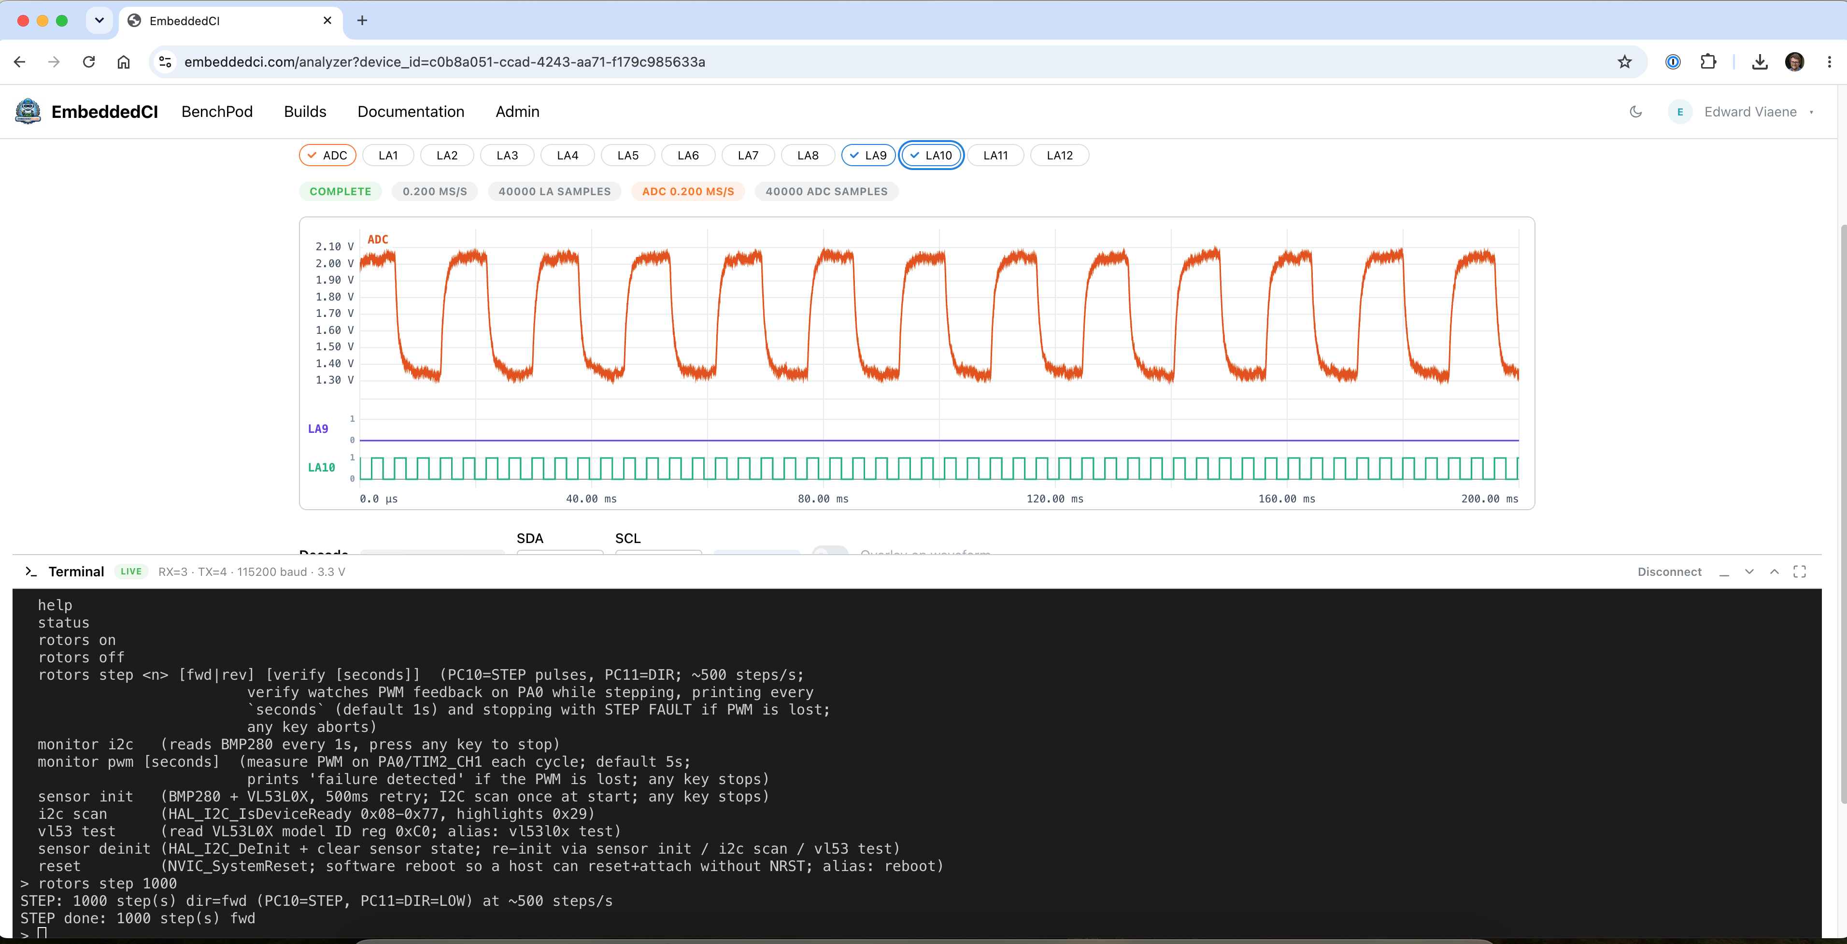Show browser downloads

(1760, 62)
